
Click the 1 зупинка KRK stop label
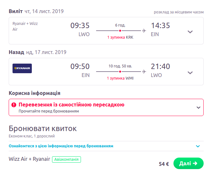[120, 37]
